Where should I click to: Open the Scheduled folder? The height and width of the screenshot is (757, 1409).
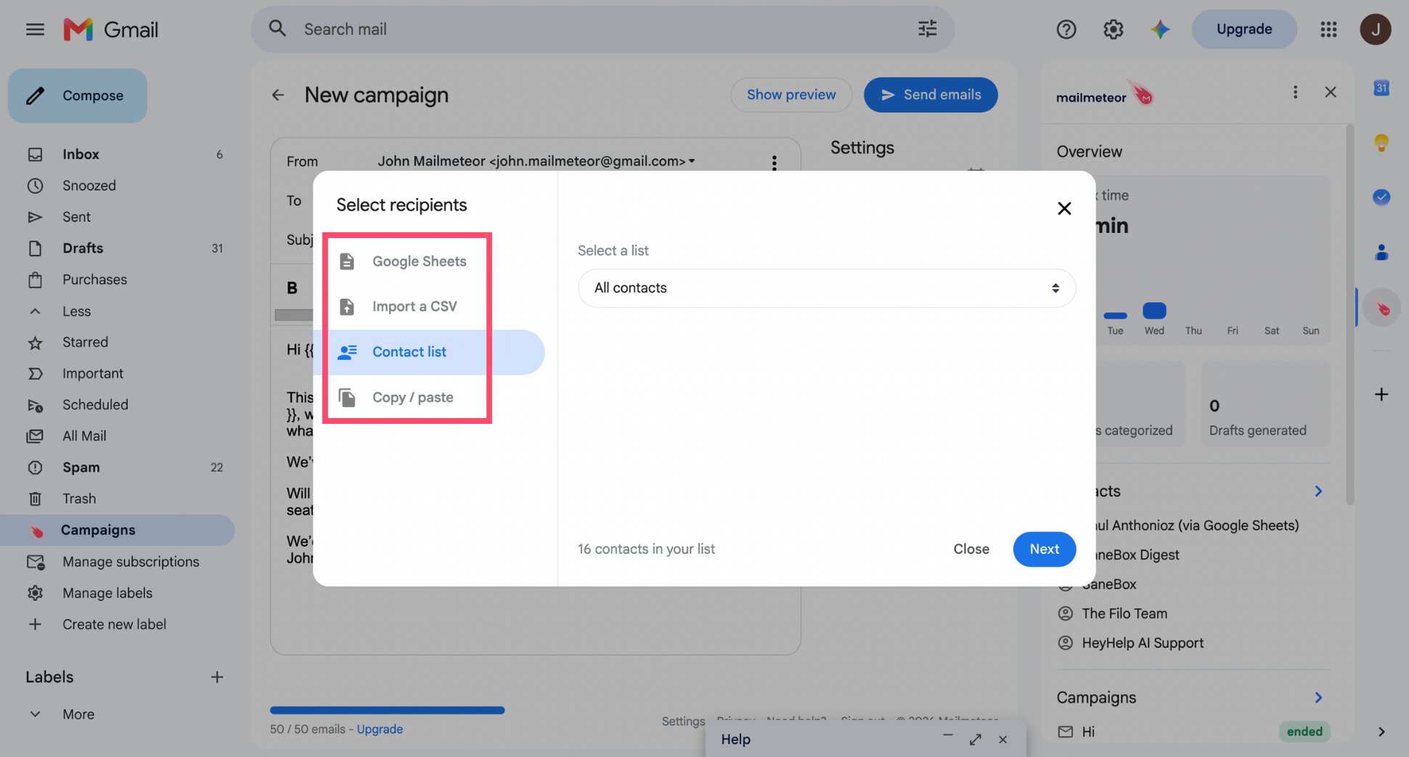(117, 405)
